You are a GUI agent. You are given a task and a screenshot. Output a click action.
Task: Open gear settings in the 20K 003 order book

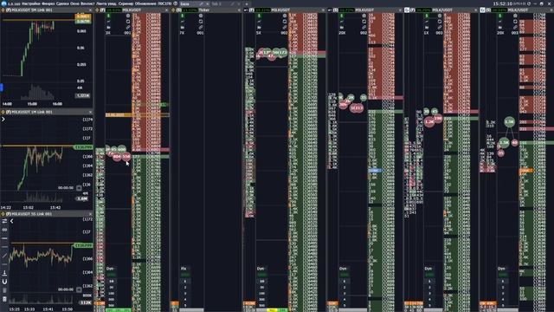515,16
